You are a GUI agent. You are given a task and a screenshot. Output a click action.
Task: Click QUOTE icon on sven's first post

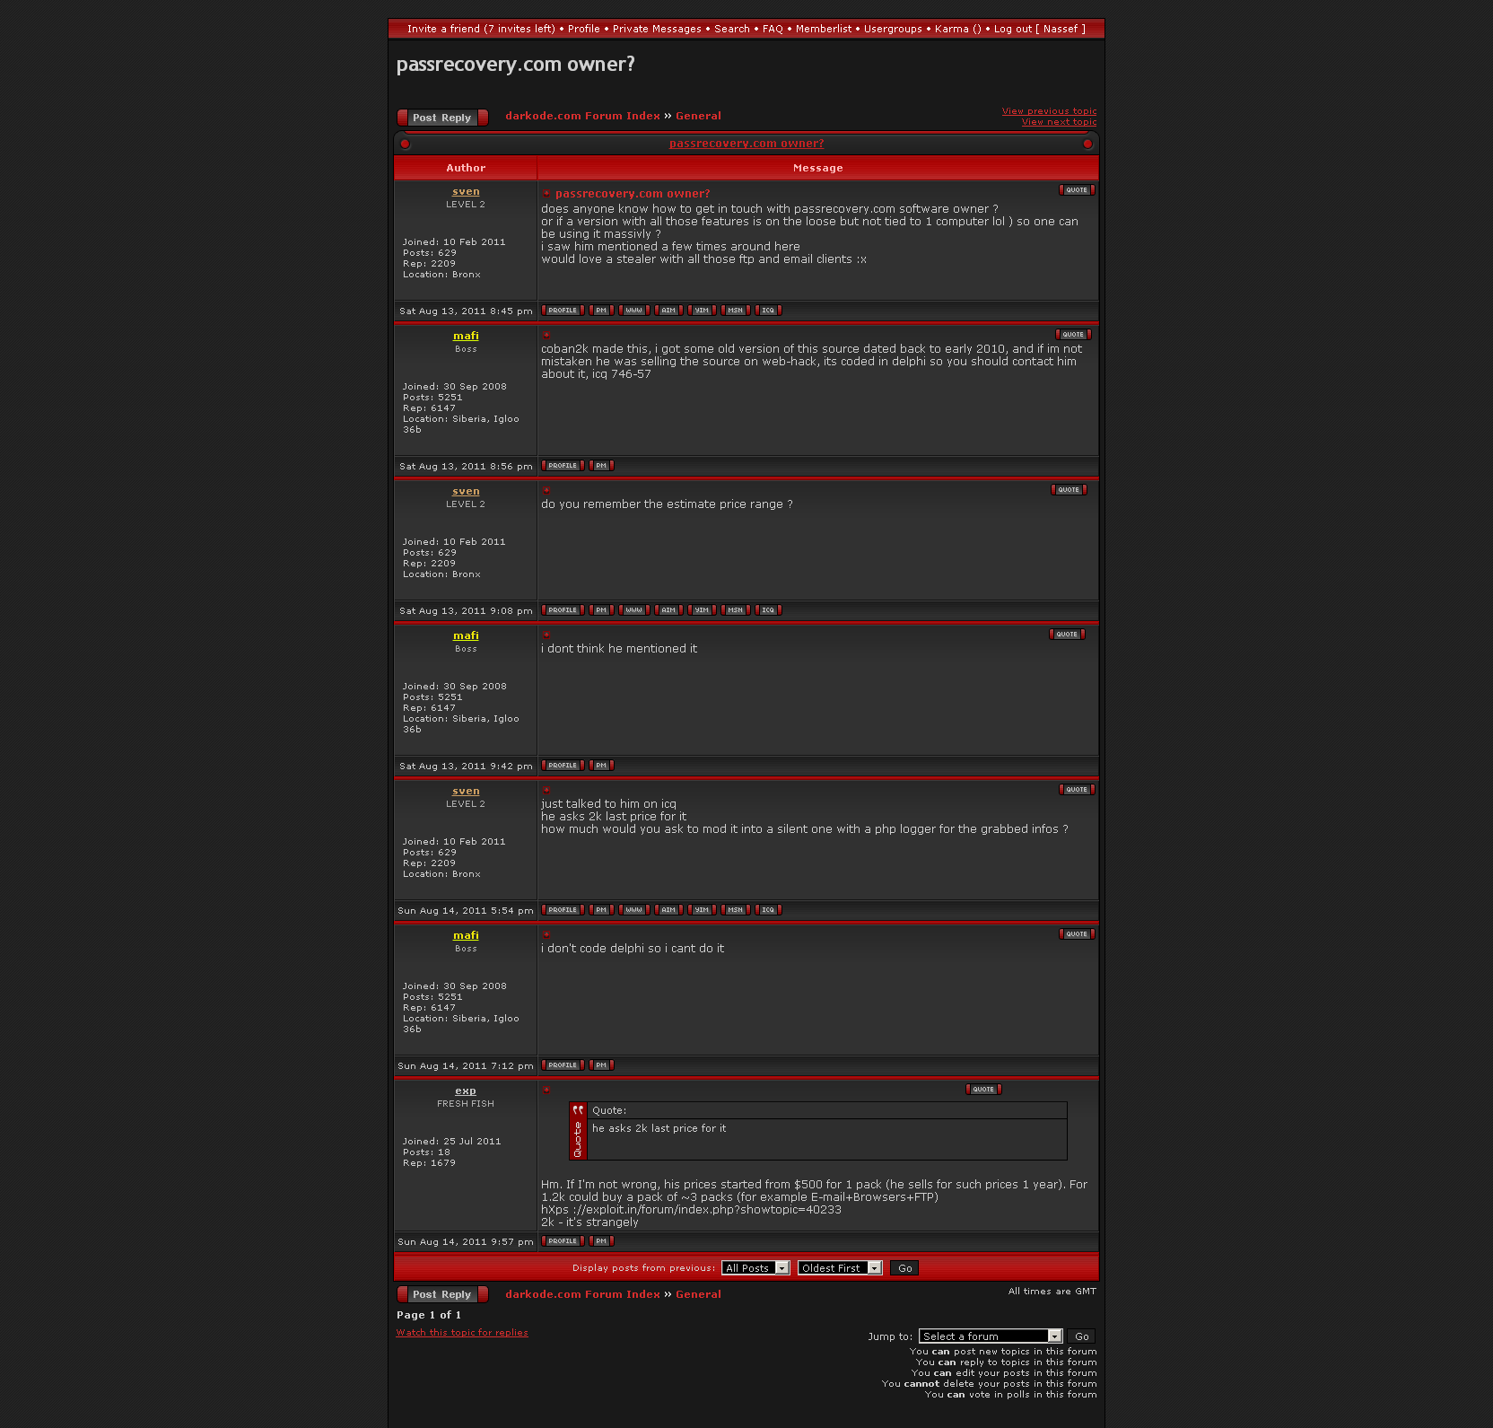pos(1076,190)
